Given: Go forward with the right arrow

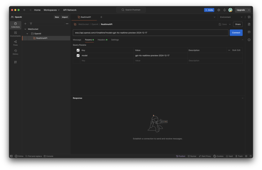Looking at the screenshot, I should 30,10.
